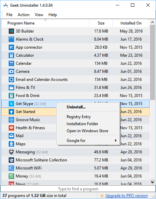Click the Type to find a program field
Image resolution: width=156 pixels, height=199 pixels.
[78, 189]
